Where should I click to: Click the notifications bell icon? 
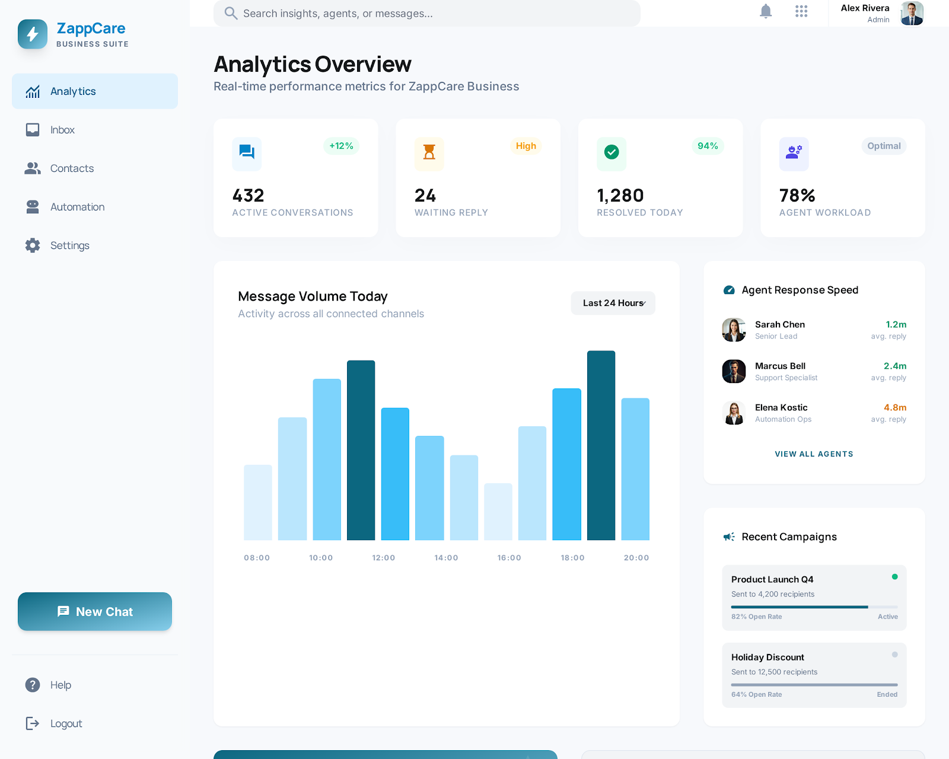766,11
